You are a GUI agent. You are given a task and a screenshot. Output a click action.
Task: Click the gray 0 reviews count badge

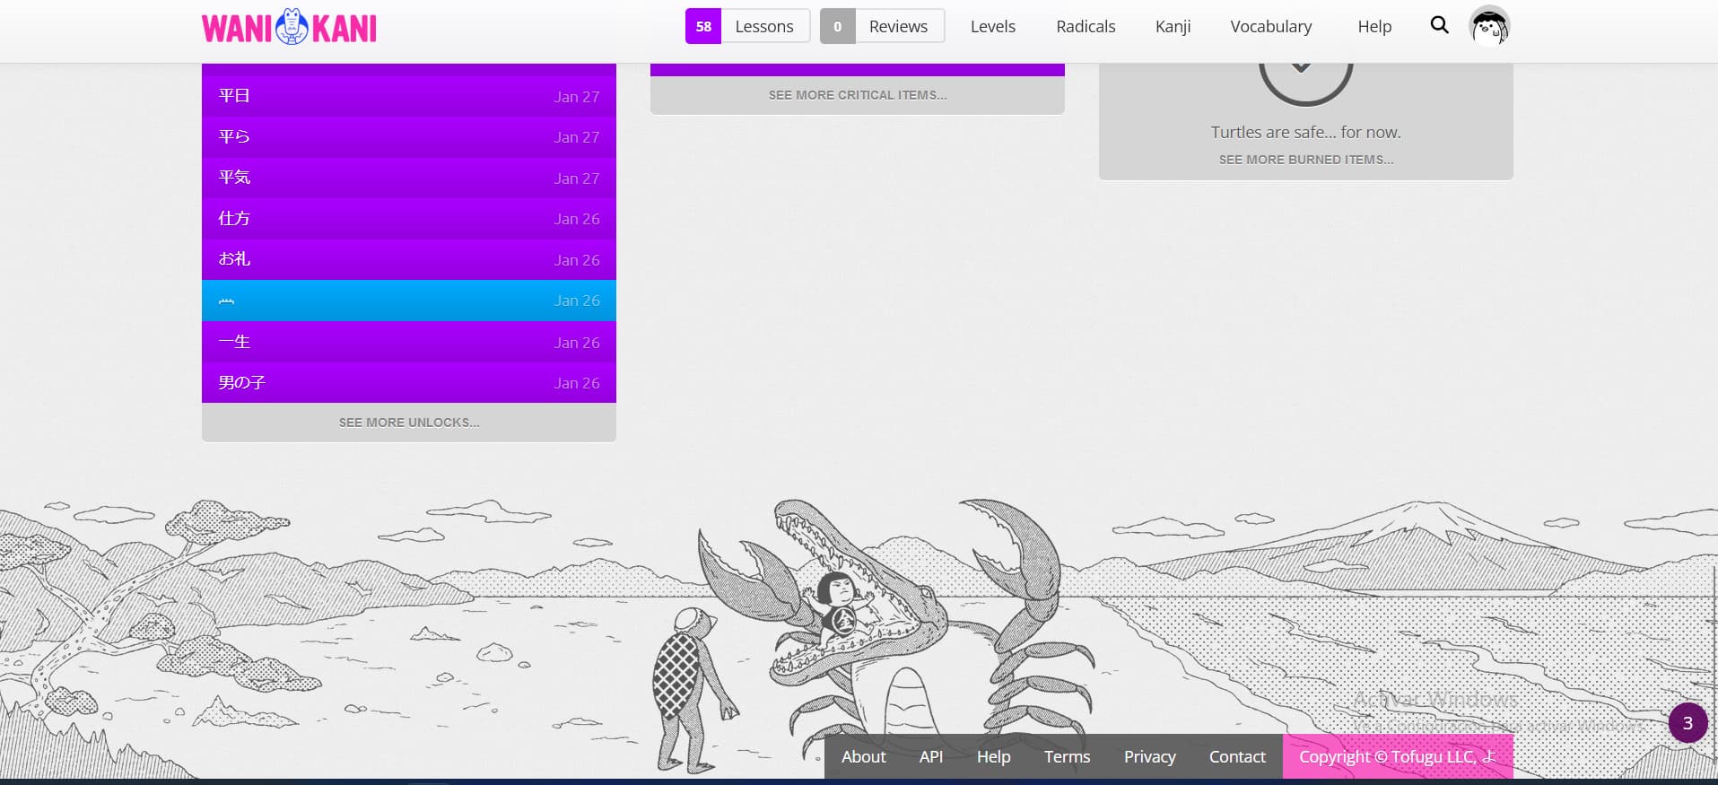837,26
